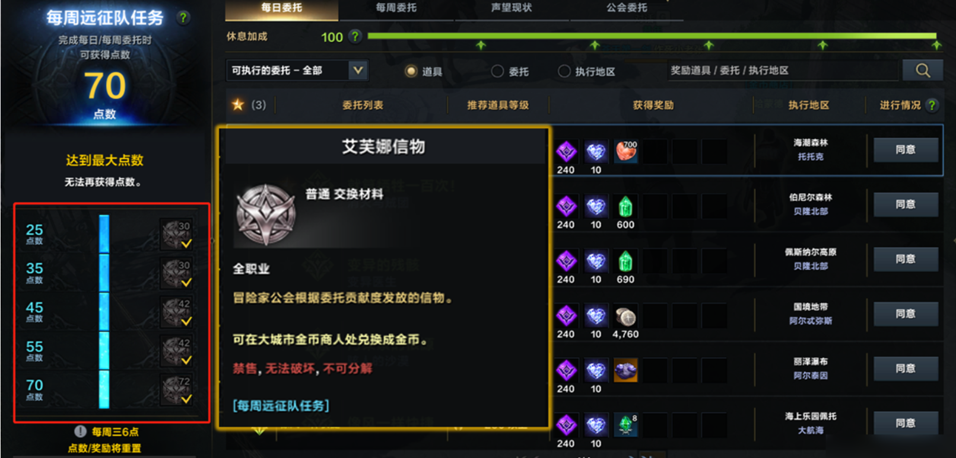Image resolution: width=956 pixels, height=458 pixels.
Task: Click 同意 for the 国境地带 commission
Action: [x=906, y=314]
